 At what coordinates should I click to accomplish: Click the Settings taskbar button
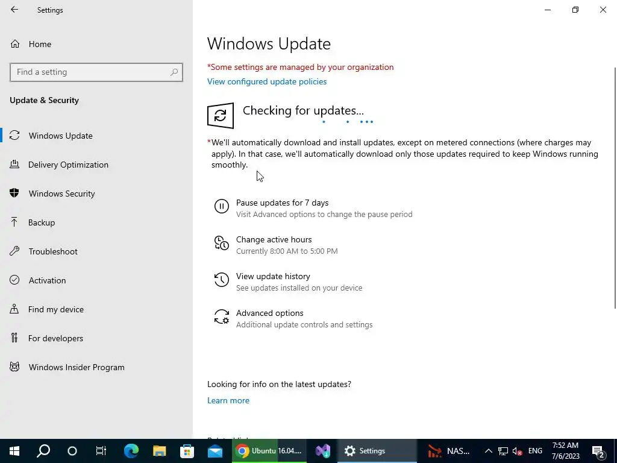coord(377,451)
